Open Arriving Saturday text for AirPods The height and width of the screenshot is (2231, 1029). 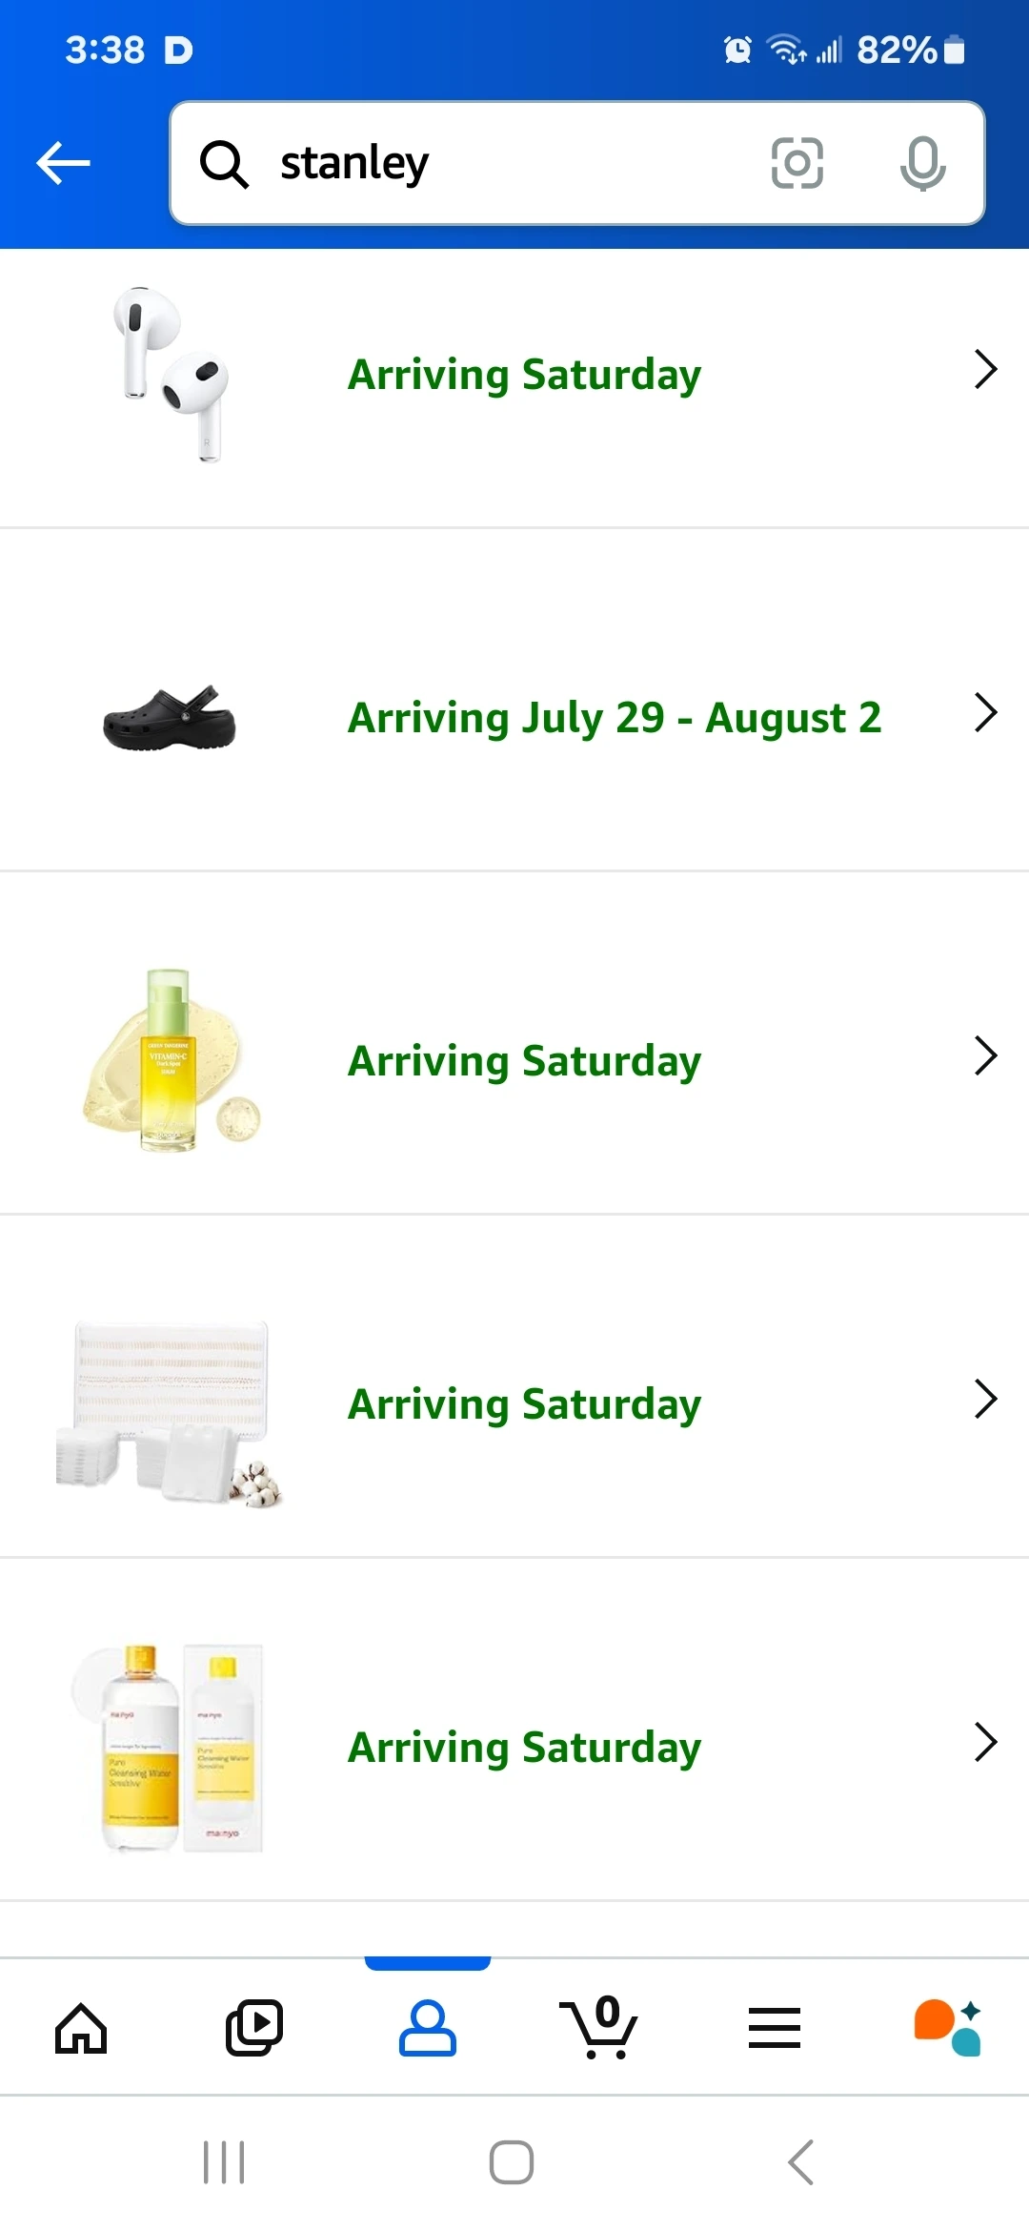(x=524, y=375)
